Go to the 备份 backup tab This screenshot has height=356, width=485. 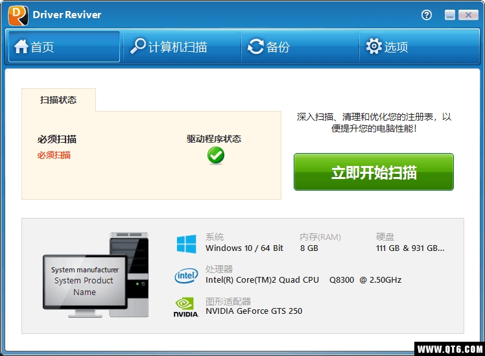(300, 47)
